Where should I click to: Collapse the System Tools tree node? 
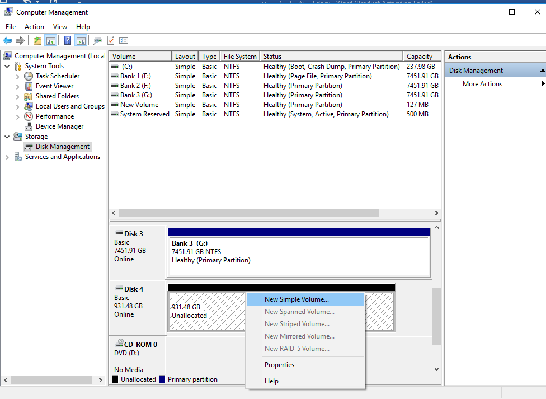7,66
